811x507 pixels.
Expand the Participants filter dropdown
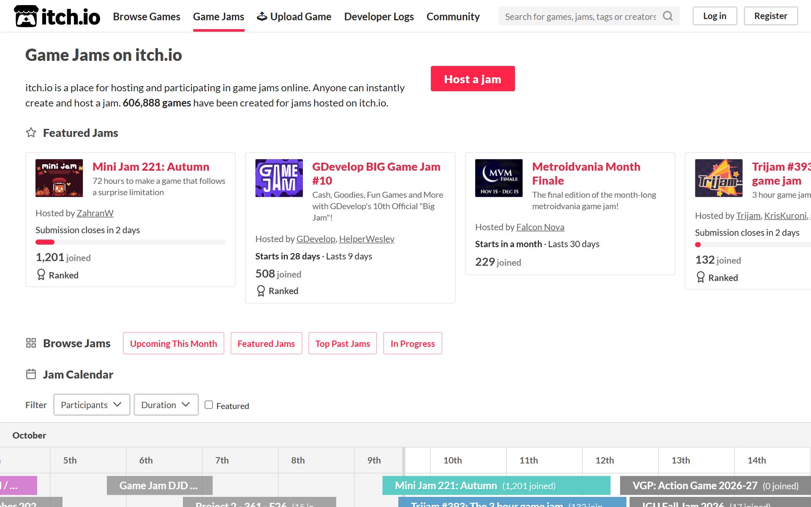[x=92, y=405]
